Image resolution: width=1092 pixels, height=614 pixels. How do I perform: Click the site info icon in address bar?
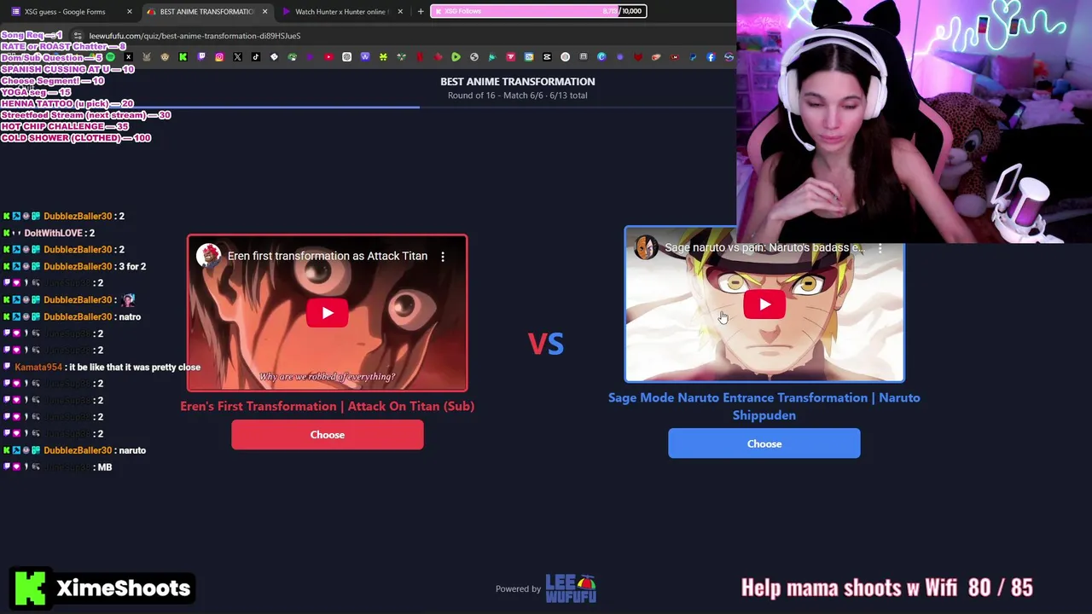coord(78,36)
